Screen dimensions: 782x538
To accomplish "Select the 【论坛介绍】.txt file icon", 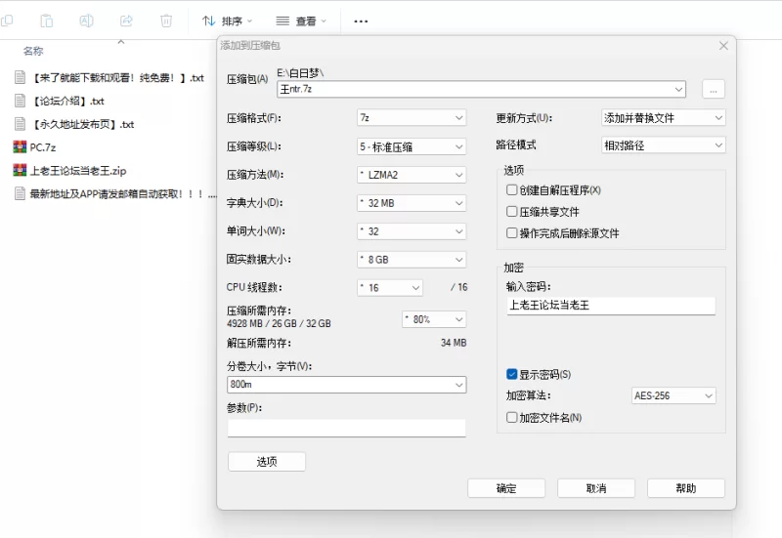I will [x=20, y=101].
